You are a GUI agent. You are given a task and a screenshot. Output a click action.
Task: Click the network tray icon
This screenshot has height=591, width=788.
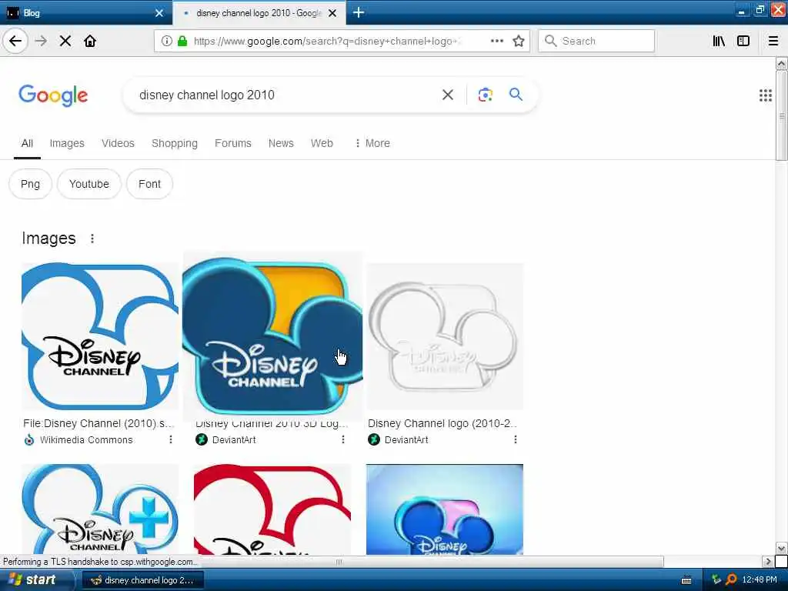click(x=716, y=580)
